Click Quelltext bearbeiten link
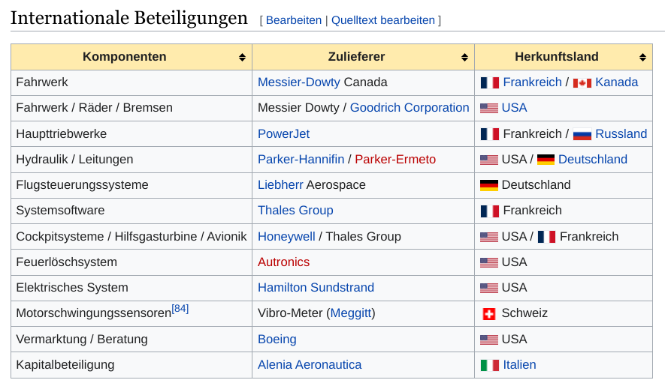Image resolution: width=665 pixels, height=383 pixels. (382, 20)
